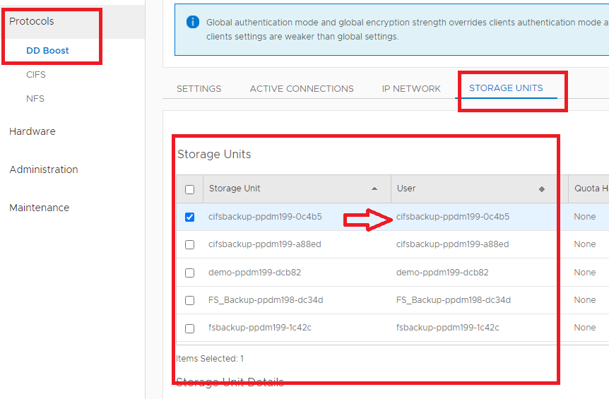Expand the Protocols section in sidebar
Screen dimensions: 609x399
point(32,22)
